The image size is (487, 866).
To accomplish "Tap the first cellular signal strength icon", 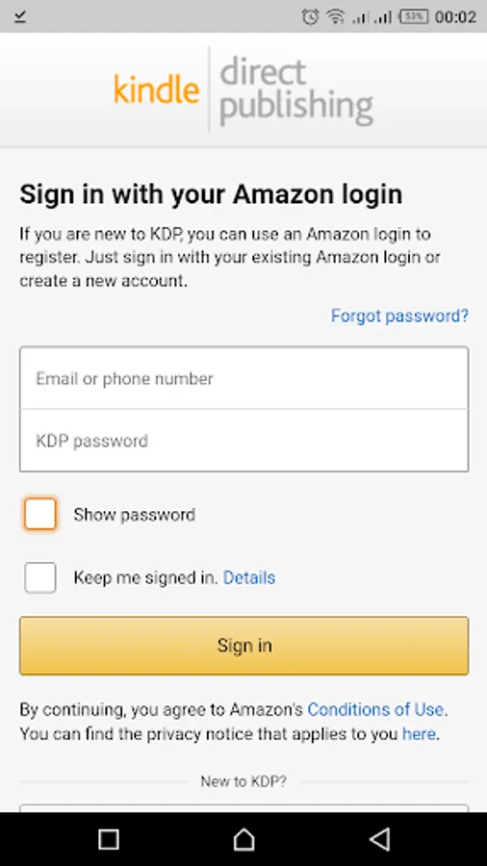I will tap(361, 17).
